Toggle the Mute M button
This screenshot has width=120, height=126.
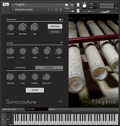click(x=78, y=11)
